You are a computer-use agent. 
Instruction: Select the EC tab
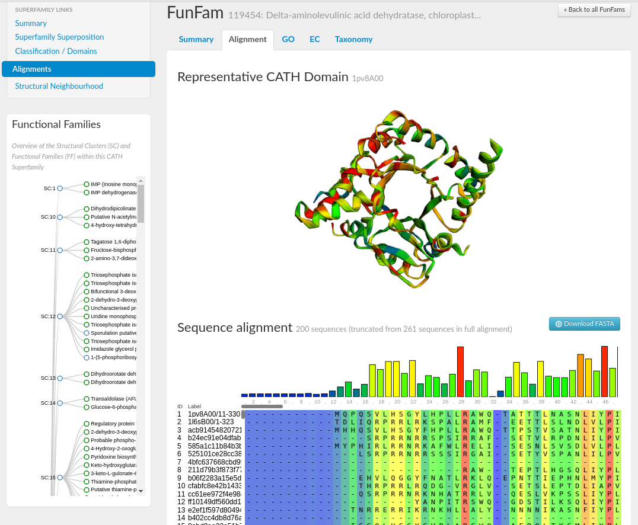click(314, 39)
